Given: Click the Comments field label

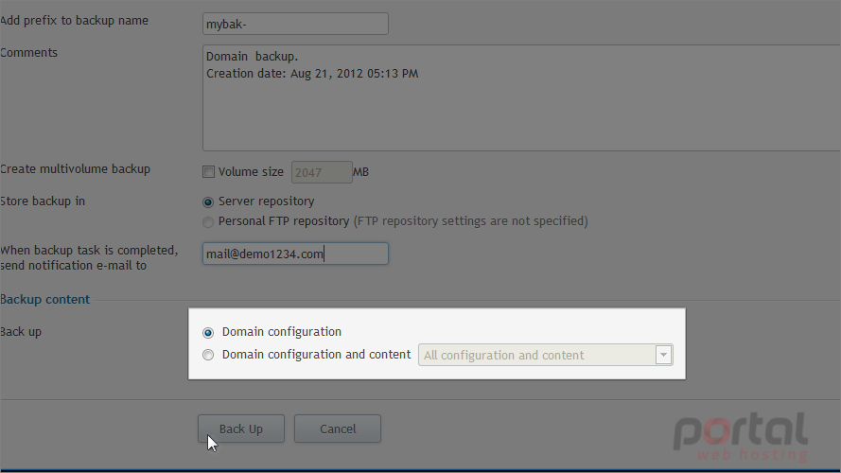Looking at the screenshot, I should (x=29, y=53).
